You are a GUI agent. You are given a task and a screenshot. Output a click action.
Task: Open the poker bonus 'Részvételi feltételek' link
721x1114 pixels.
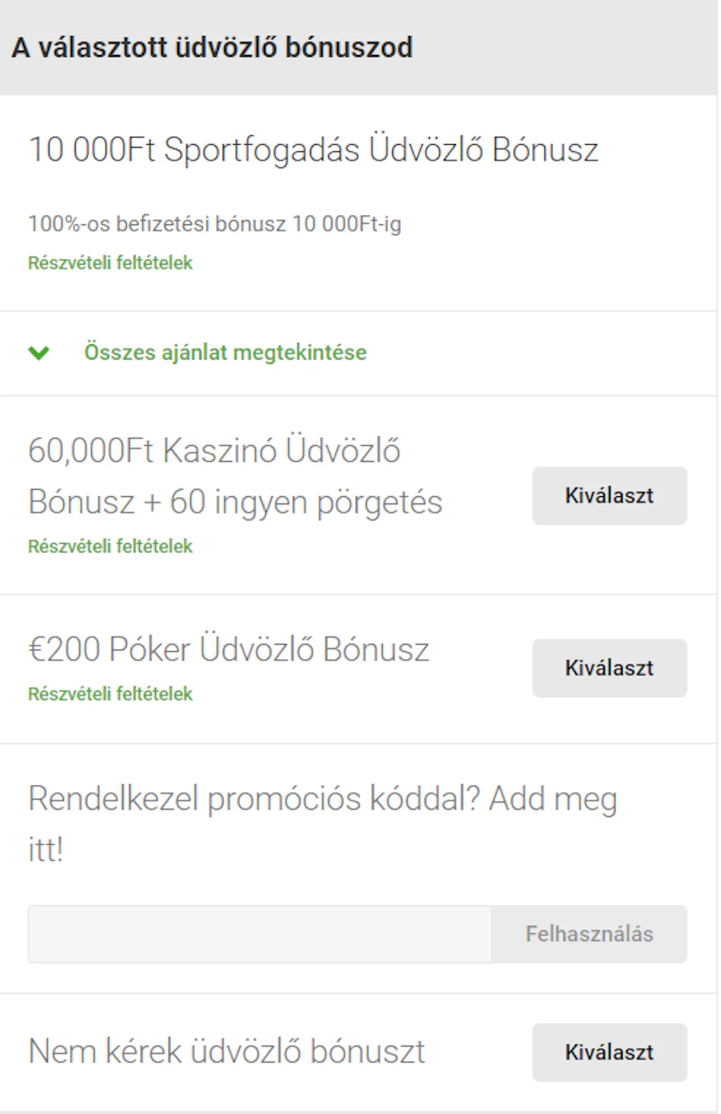click(110, 693)
